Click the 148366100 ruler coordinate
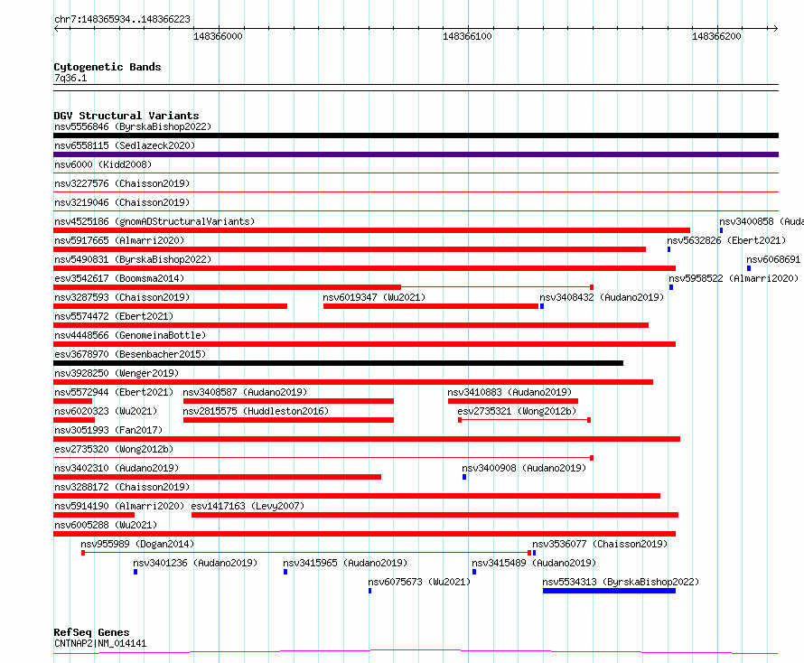Image resolution: width=804 pixels, height=663 pixels. pos(467,36)
